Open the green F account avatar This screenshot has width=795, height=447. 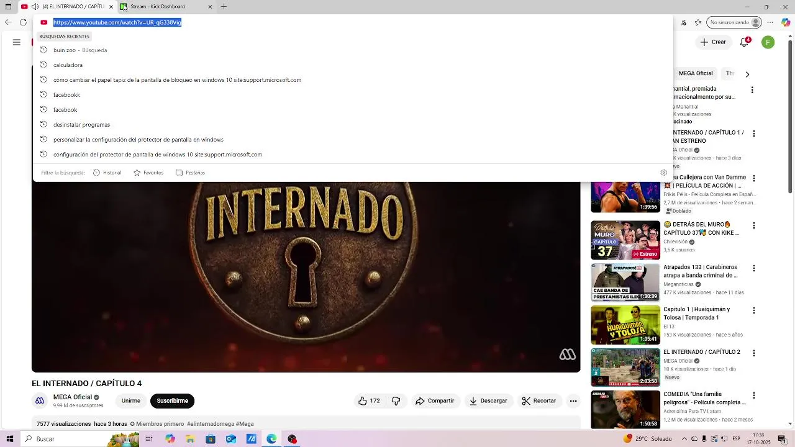click(x=768, y=42)
